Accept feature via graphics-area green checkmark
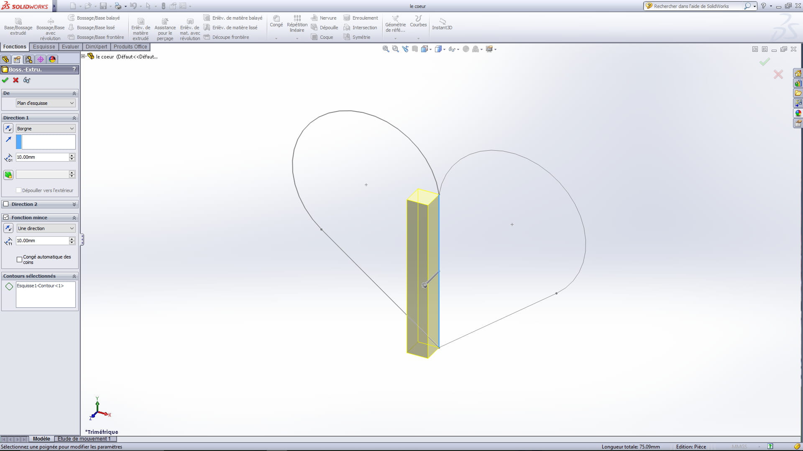The height and width of the screenshot is (451, 803). (765, 62)
